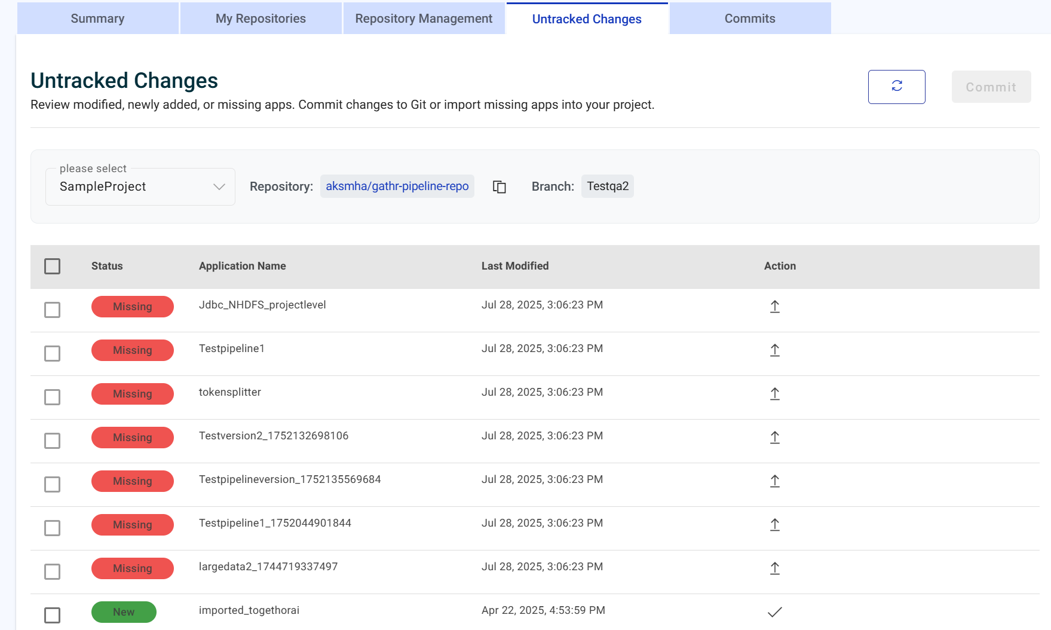Click upload arrow for largedata2_1744719337497

[774, 568]
